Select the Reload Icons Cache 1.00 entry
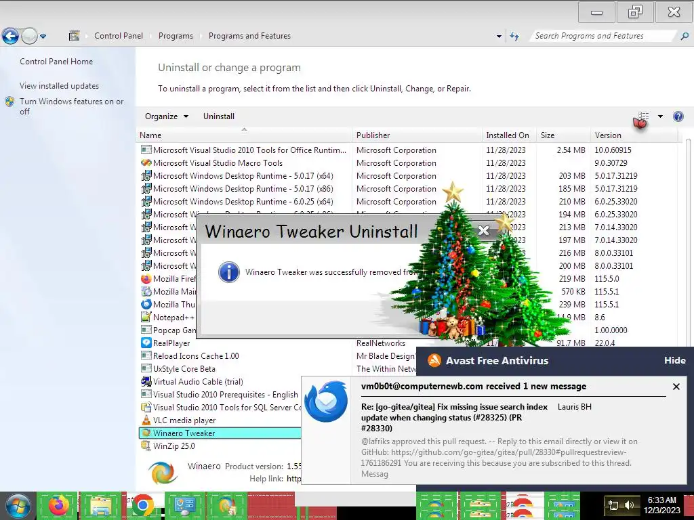This screenshot has height=520, width=694. point(196,356)
